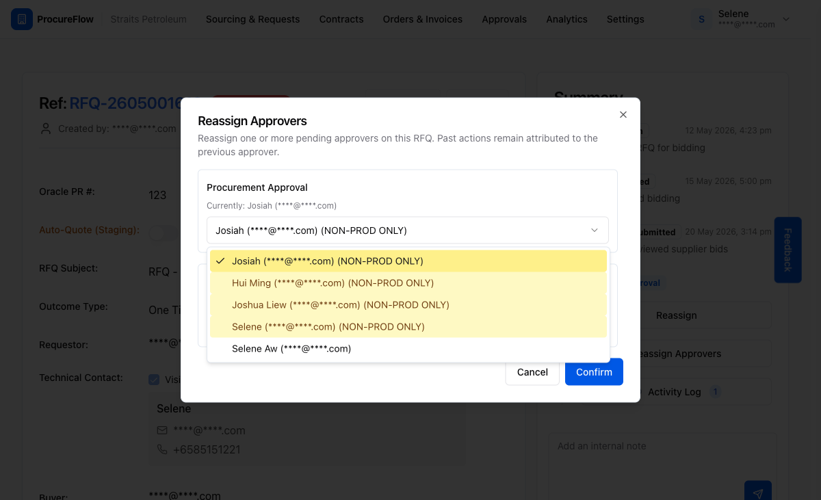Image resolution: width=821 pixels, height=500 pixels.
Task: Click the Reassign Approvers dialog title
Action: pos(252,121)
